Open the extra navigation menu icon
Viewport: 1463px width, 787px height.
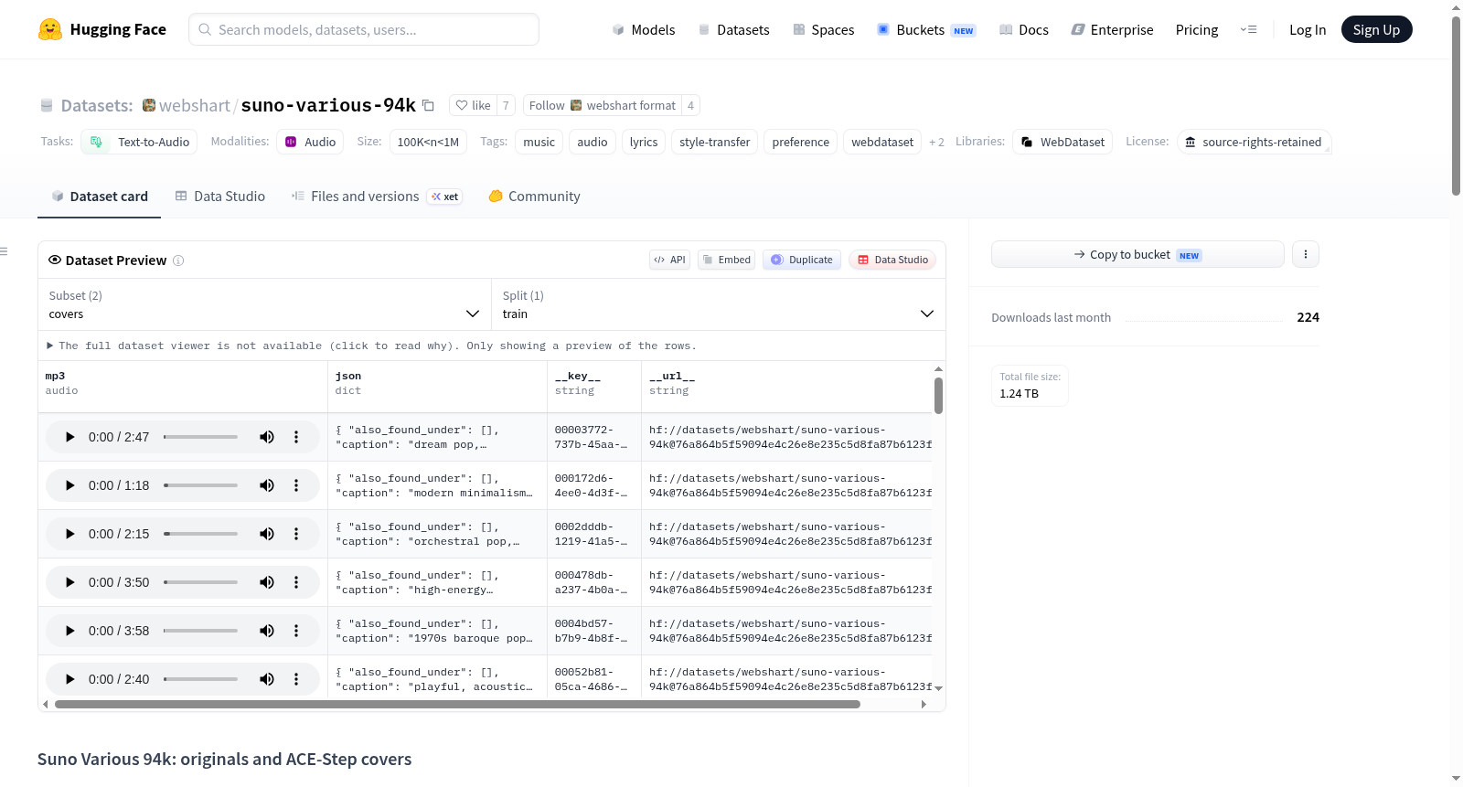pos(1248,29)
